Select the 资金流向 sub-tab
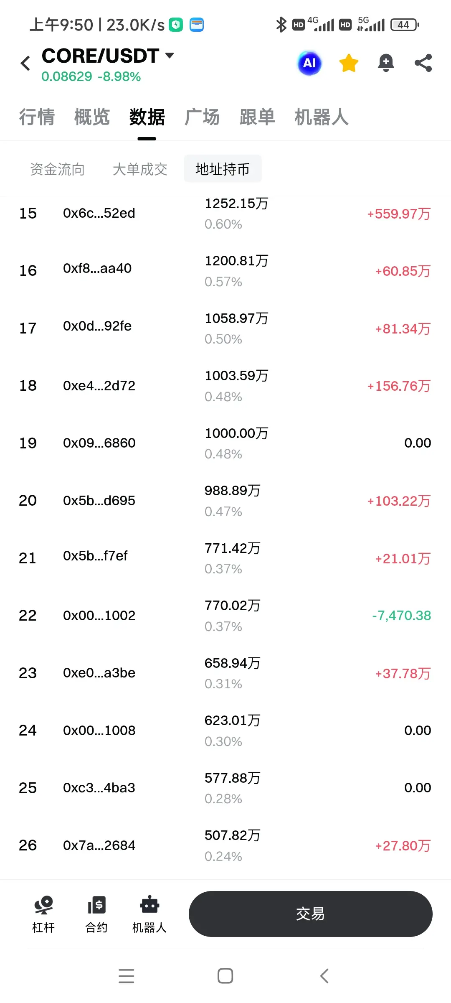 (x=58, y=169)
